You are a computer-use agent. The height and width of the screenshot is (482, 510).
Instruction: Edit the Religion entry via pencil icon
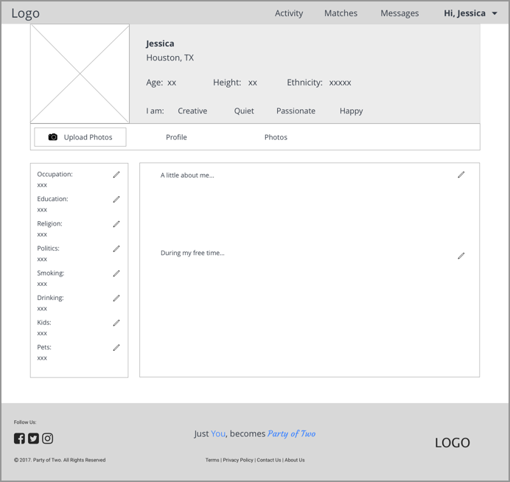coord(116,224)
